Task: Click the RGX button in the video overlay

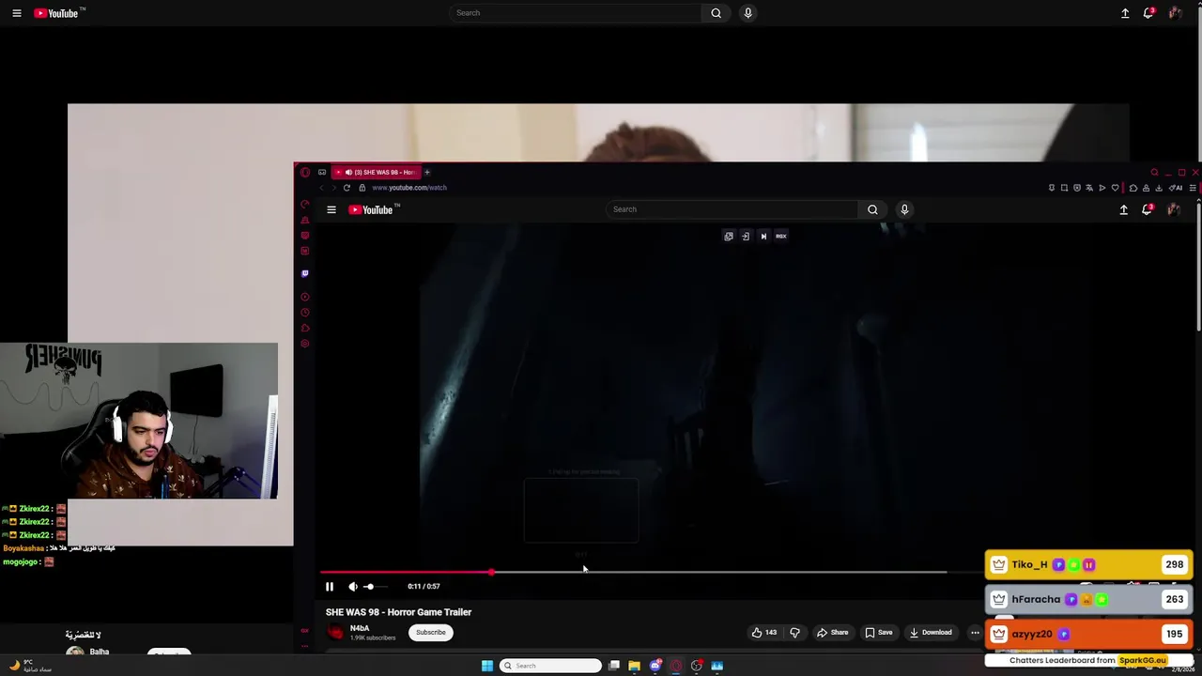Action: tap(780, 237)
